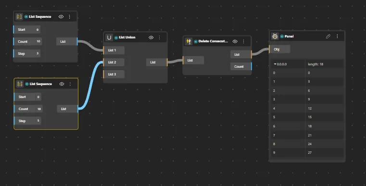Toggle status dot on Delete Consecutive node
366x186 pixels.
(196, 41)
